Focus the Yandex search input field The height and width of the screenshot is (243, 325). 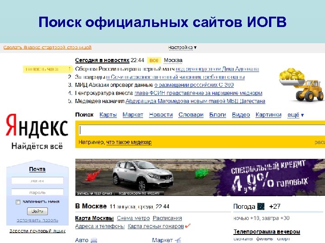[x=201, y=130]
